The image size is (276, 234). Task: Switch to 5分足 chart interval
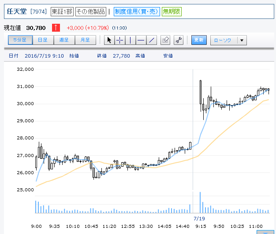click(x=20, y=40)
